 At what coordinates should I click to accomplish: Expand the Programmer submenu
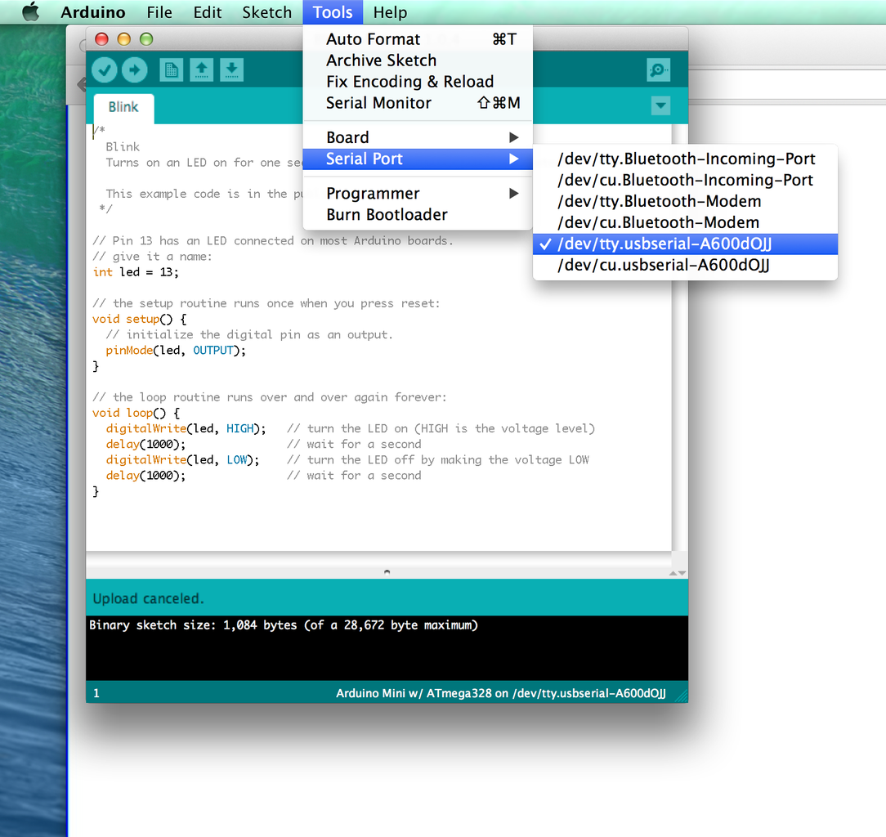[x=373, y=193]
